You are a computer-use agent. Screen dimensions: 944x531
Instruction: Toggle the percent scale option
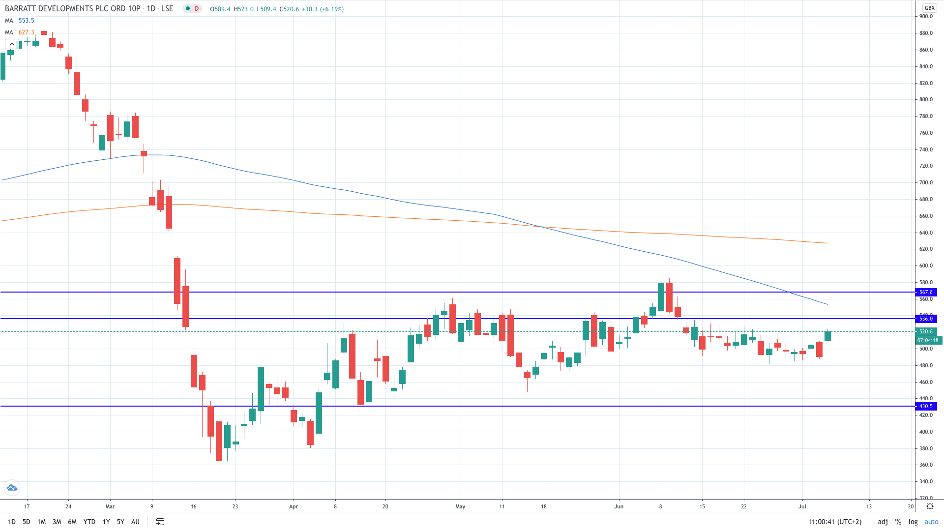coord(898,522)
